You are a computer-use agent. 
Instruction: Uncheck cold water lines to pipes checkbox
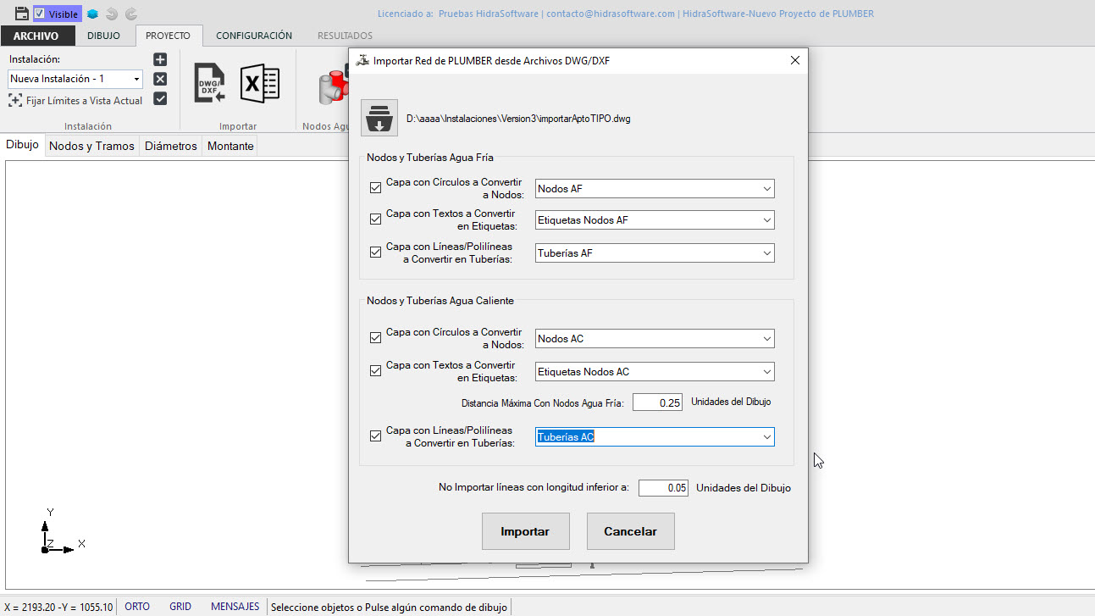pyautogui.click(x=375, y=252)
